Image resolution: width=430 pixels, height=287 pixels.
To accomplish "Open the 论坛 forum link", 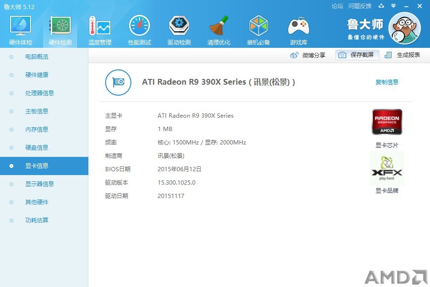I will point(337,6).
